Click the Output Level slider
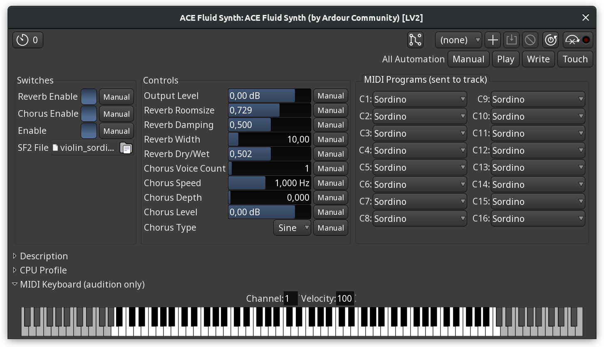This screenshot has width=604, height=347. coord(270,96)
